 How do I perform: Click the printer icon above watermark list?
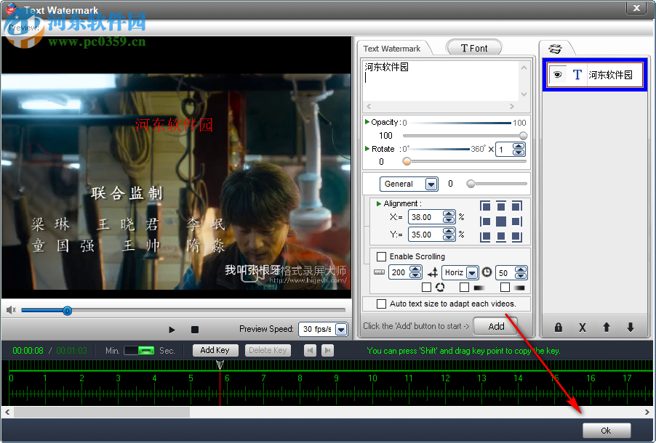coord(556,47)
